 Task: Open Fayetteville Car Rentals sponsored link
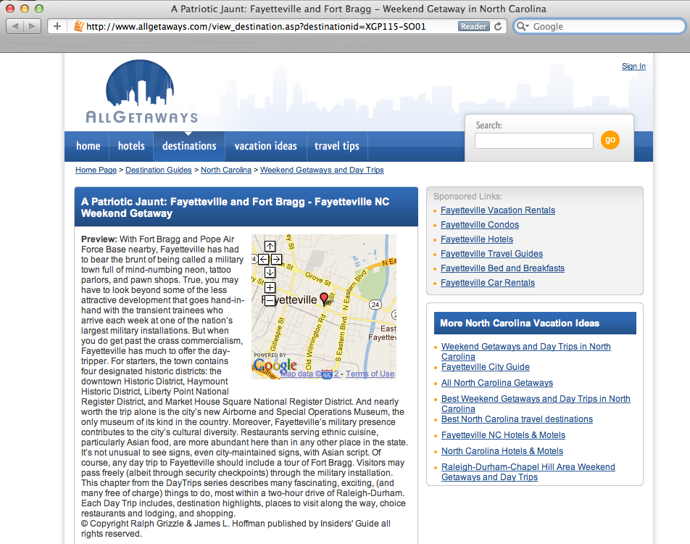[x=488, y=283]
